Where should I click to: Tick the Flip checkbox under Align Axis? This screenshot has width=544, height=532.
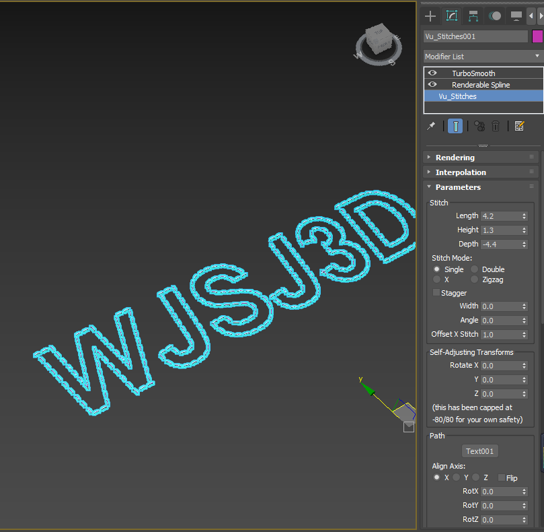501,477
